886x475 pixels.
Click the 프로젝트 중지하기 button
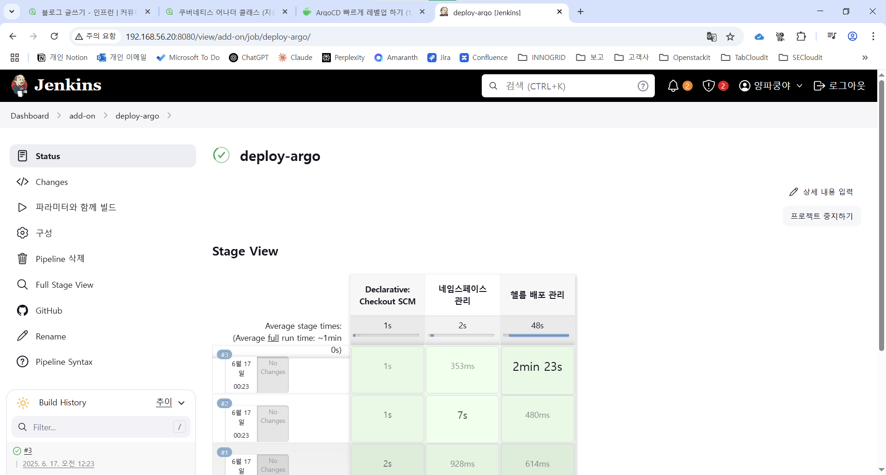click(821, 216)
